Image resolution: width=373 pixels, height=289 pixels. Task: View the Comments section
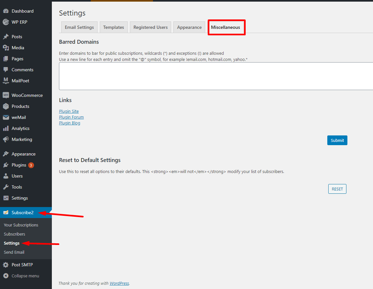pos(21,69)
